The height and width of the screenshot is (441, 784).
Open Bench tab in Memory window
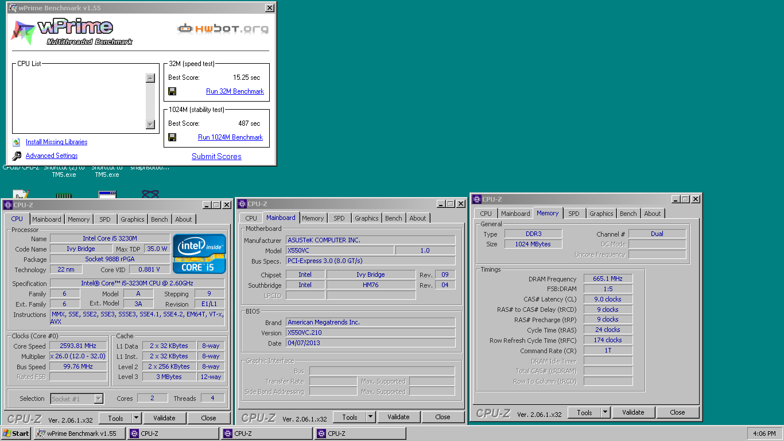[628, 214]
